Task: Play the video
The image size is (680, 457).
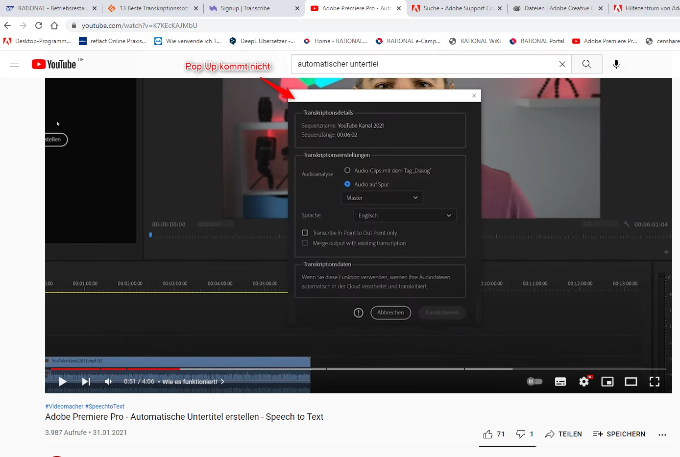Action: coord(63,382)
